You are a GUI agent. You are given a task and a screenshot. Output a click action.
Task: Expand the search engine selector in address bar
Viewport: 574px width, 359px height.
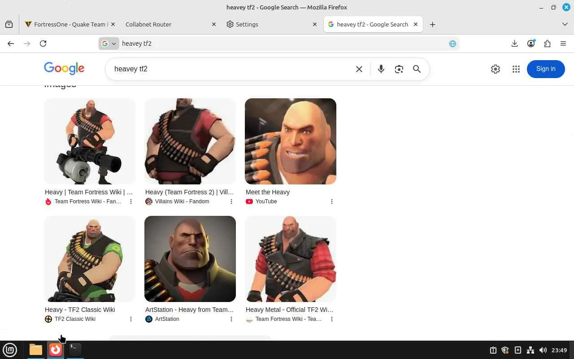(x=109, y=44)
